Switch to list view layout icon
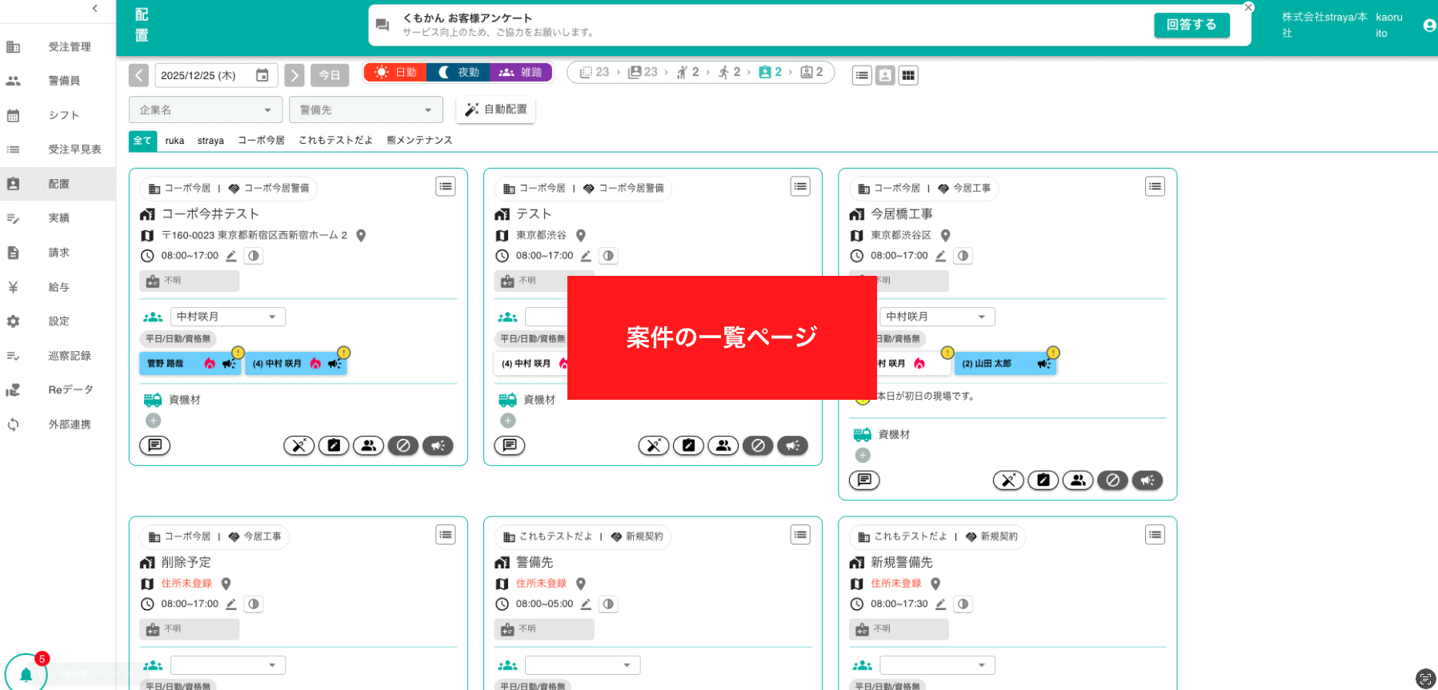Screen dimensions: 1438x690 (862, 76)
